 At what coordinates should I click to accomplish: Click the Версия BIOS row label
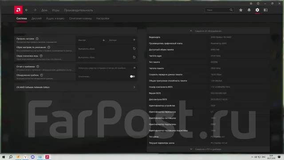click(155, 93)
